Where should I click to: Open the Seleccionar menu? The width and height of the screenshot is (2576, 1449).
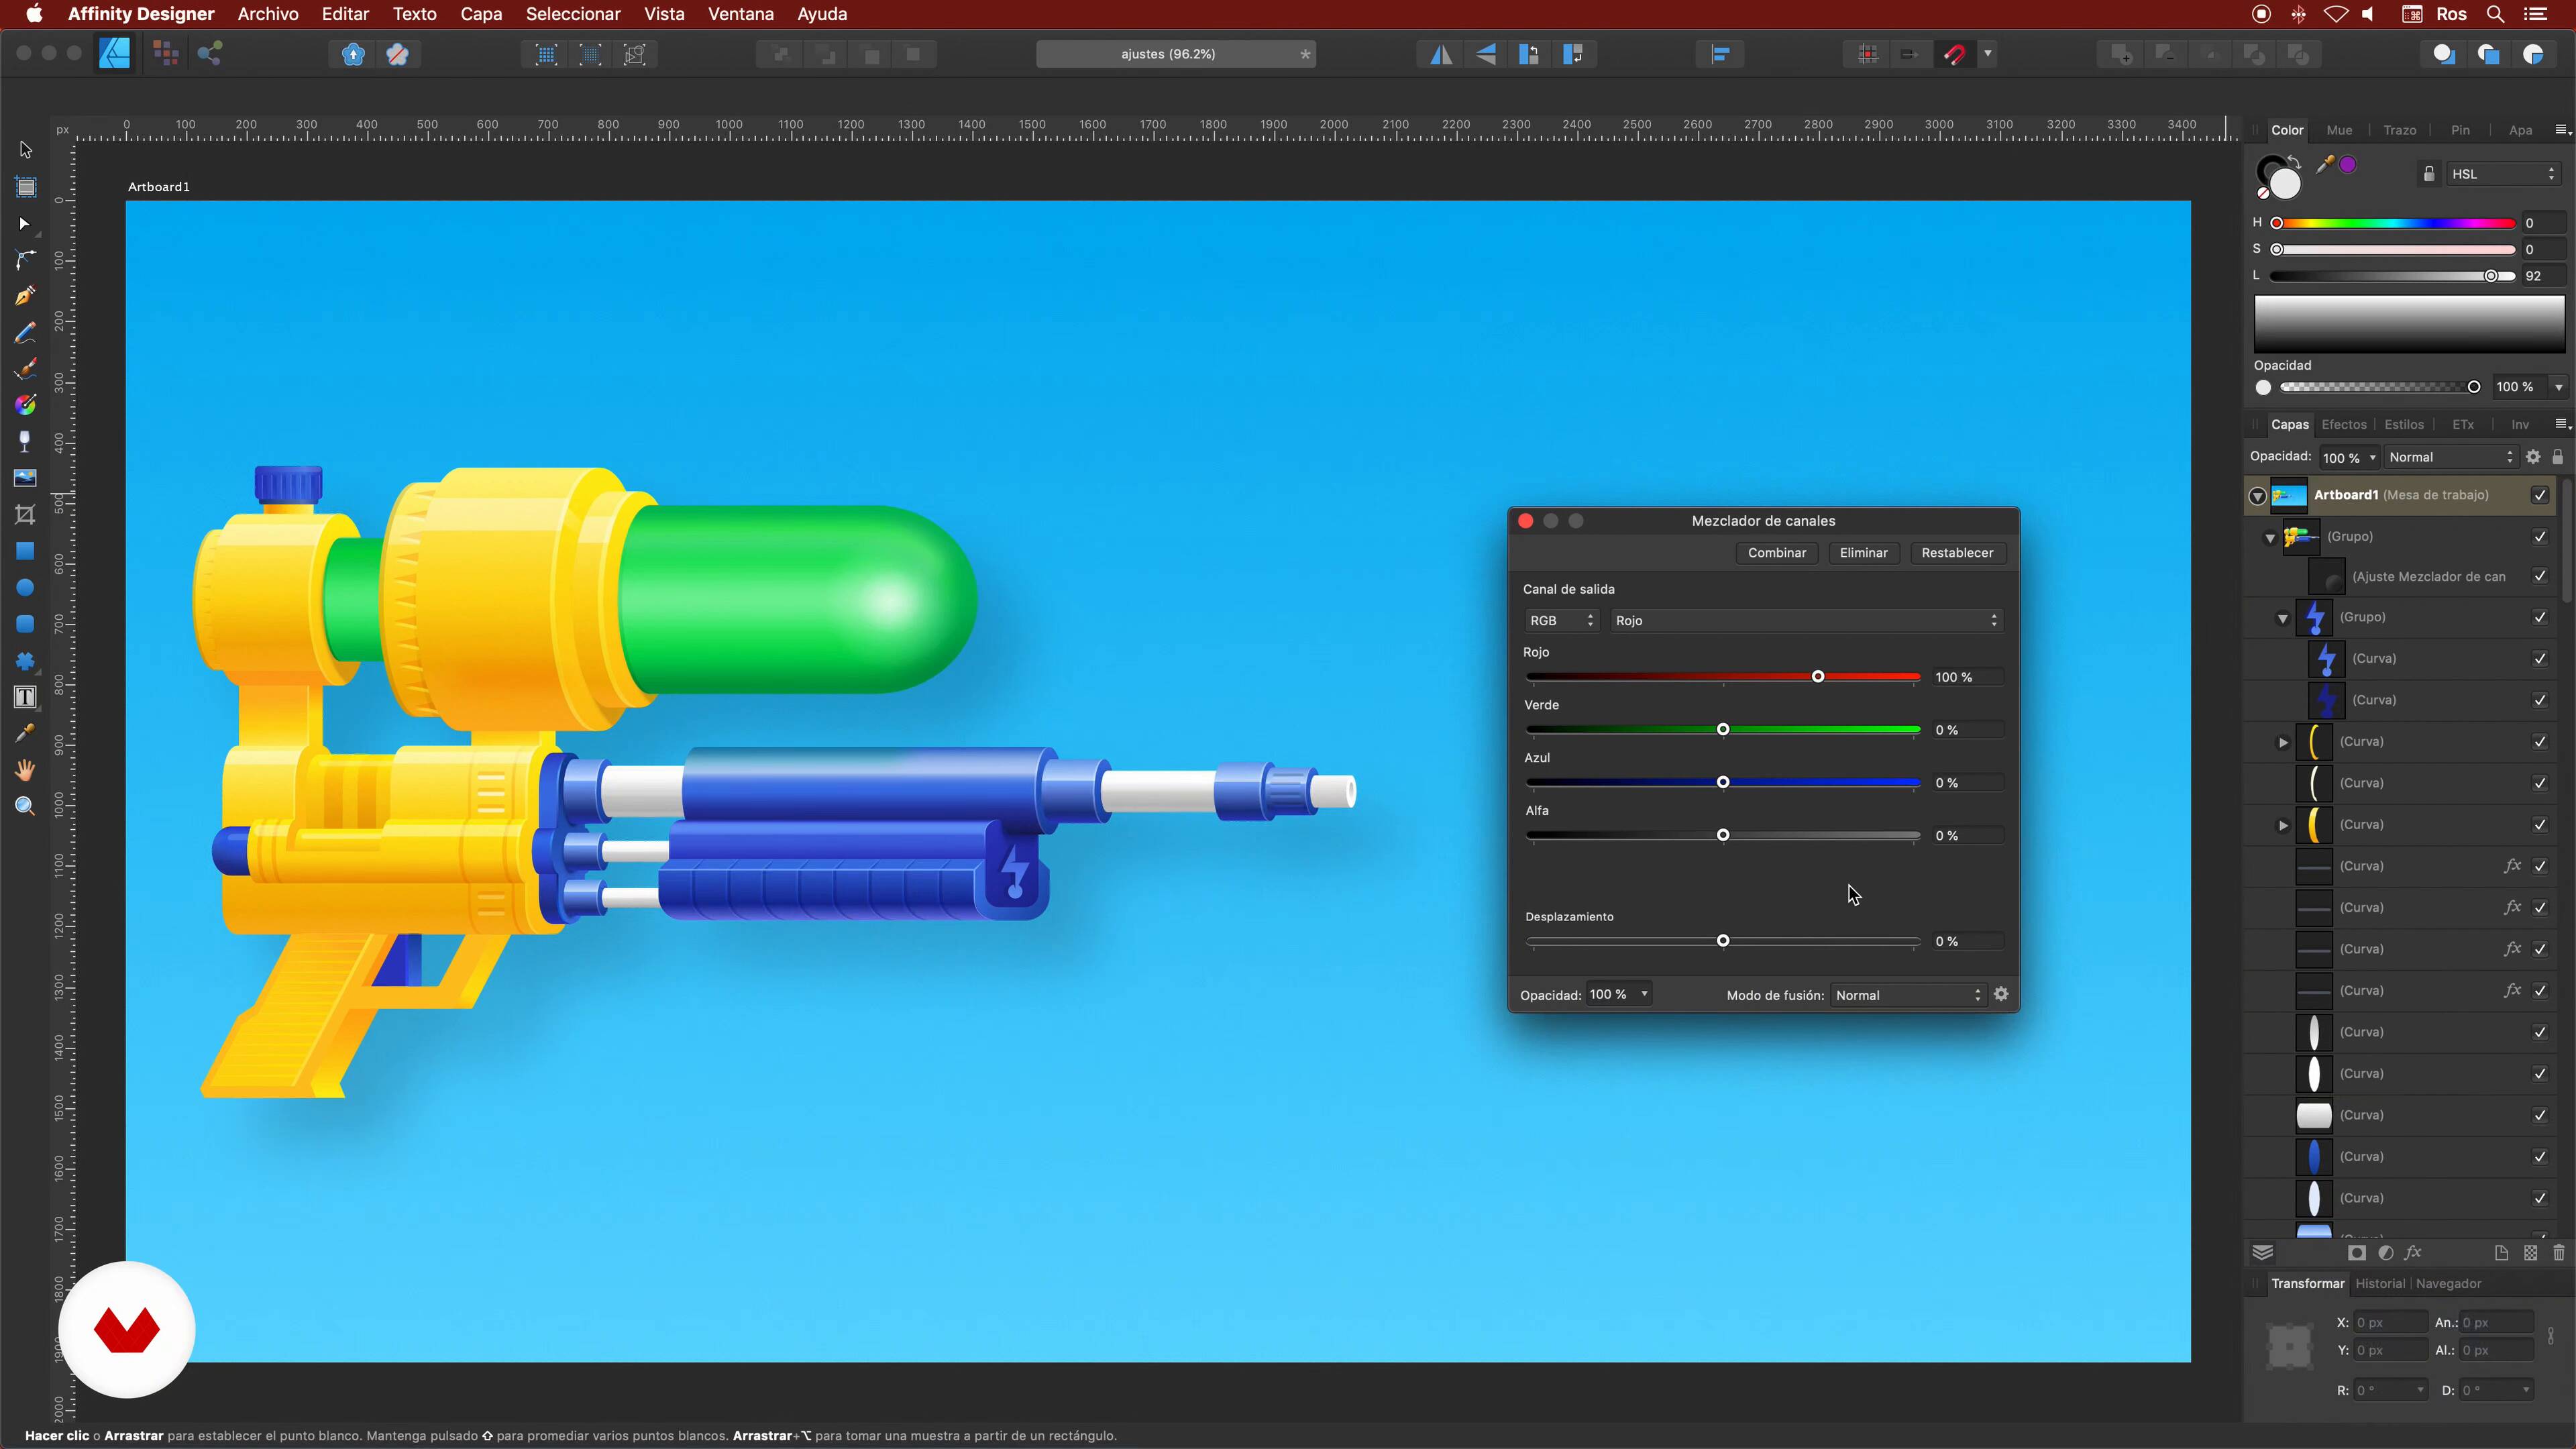click(x=573, y=14)
